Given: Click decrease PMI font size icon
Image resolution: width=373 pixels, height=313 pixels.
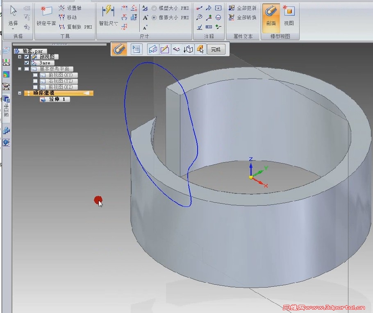Looking at the screenshot, I should coord(145,27).
